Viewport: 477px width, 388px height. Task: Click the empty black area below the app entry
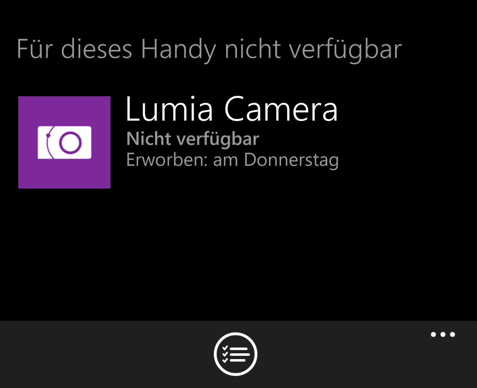pyautogui.click(x=239, y=256)
